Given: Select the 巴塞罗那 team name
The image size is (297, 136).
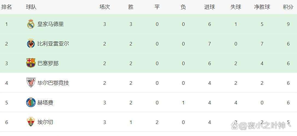Looking at the screenshot, I should click(48, 63).
